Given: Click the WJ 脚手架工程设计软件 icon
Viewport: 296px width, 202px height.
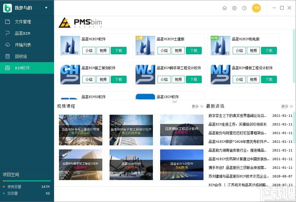Looking at the screenshot, I should pyautogui.click(x=145, y=74).
